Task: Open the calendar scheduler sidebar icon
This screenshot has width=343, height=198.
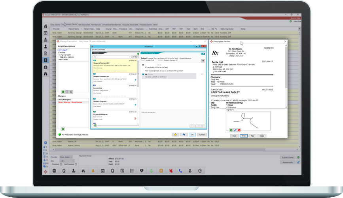Action: point(45,33)
